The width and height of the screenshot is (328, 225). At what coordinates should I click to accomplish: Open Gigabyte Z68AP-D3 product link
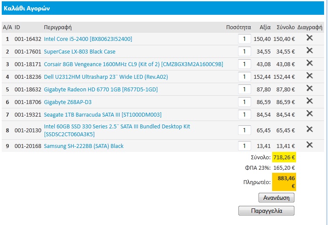click(68, 102)
